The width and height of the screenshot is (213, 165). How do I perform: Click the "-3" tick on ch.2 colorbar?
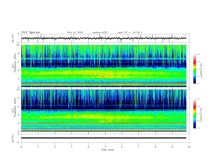[x=198, y=99]
